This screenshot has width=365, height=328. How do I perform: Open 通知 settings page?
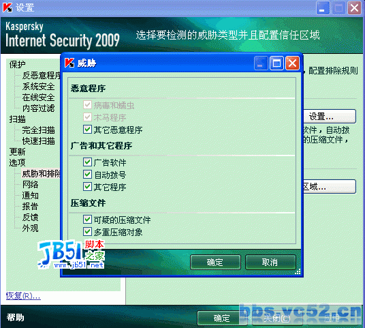pos(30,196)
